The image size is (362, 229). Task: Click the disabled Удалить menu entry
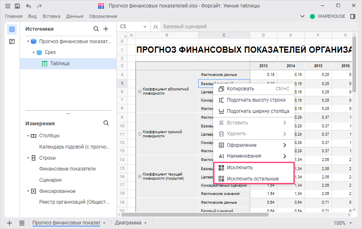click(x=254, y=134)
